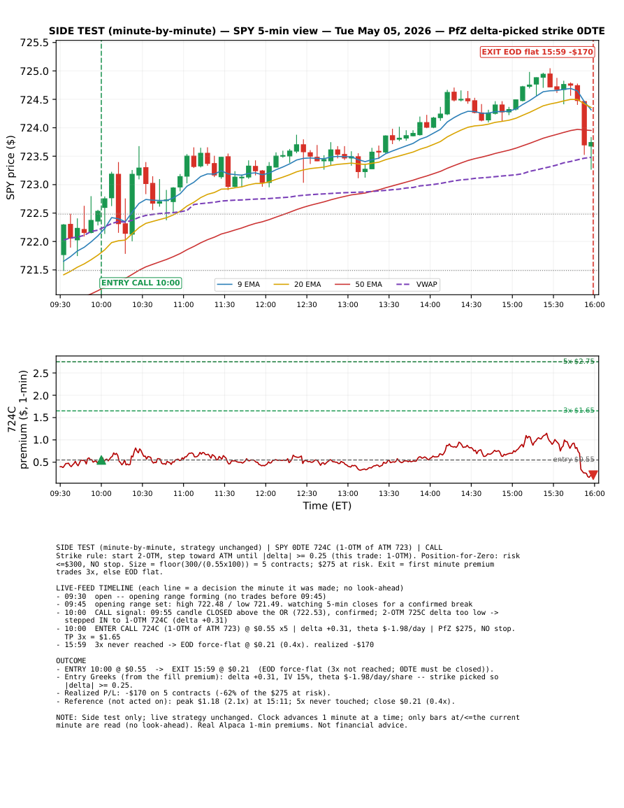Click the 725.0 tick on the price axis

[34, 71]
